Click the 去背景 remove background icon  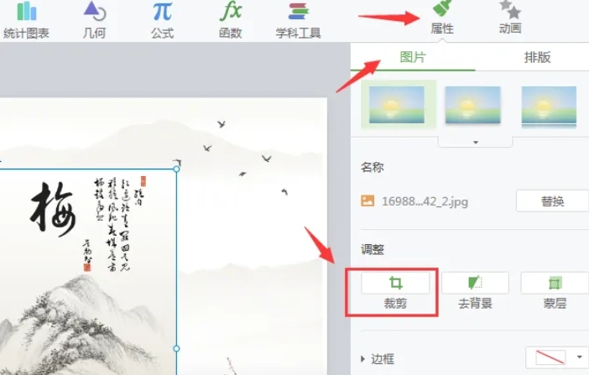475,283
